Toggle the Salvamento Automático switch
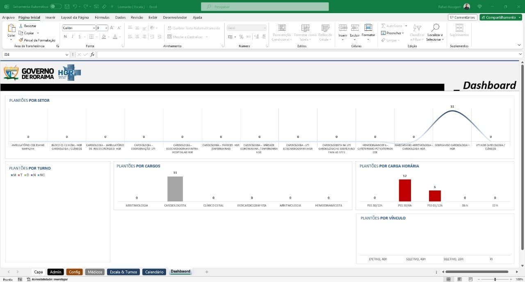Screen dimensions: 525x282 [x=56, y=7]
